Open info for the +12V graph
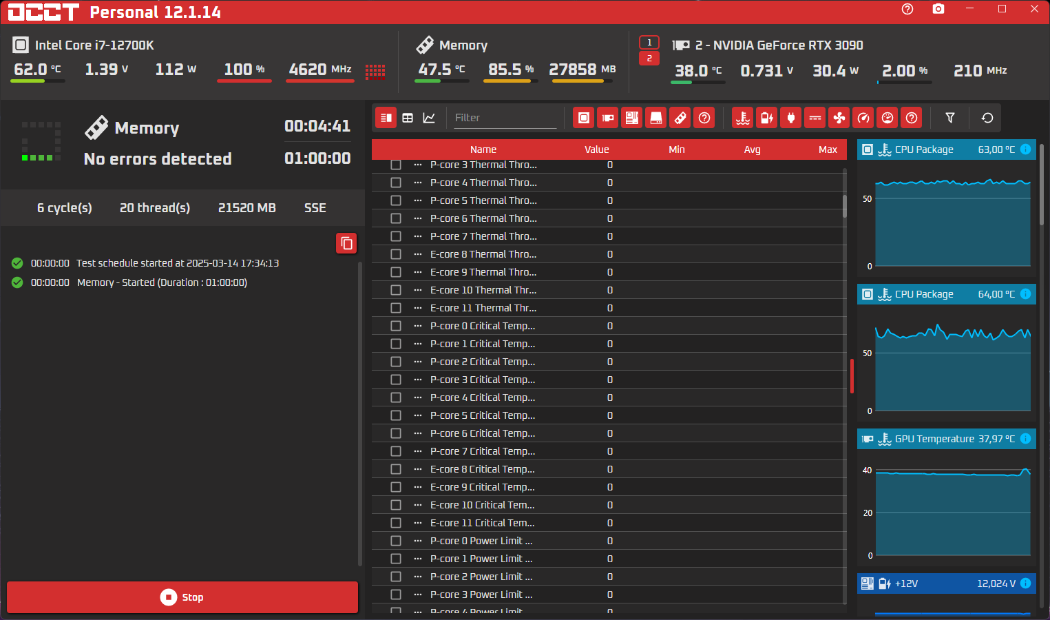The image size is (1050, 620). pyautogui.click(x=1025, y=583)
